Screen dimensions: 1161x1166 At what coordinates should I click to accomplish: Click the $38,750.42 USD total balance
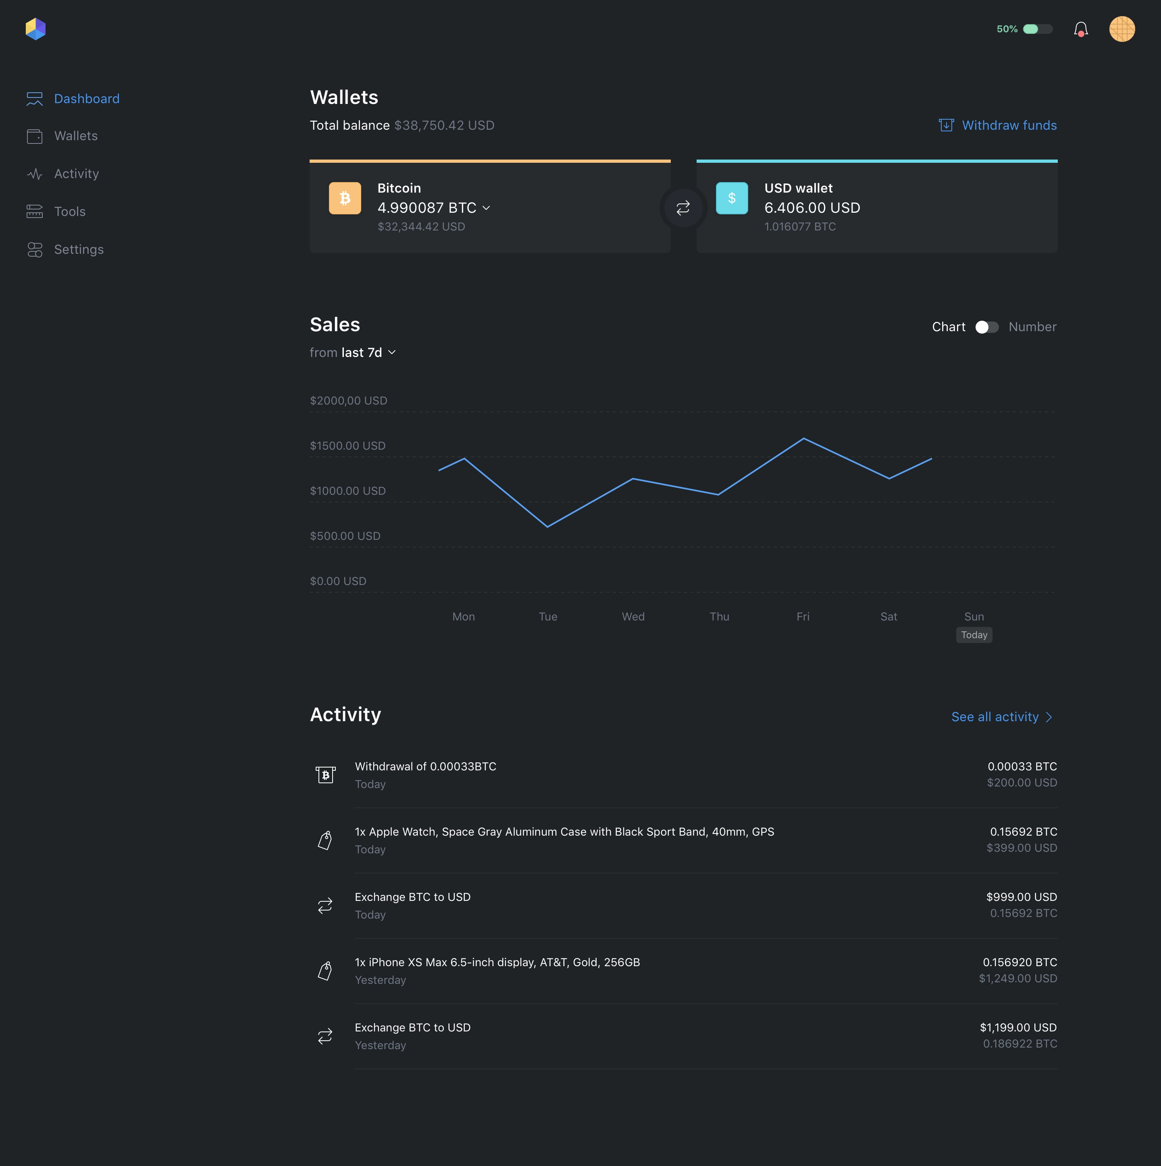point(444,126)
